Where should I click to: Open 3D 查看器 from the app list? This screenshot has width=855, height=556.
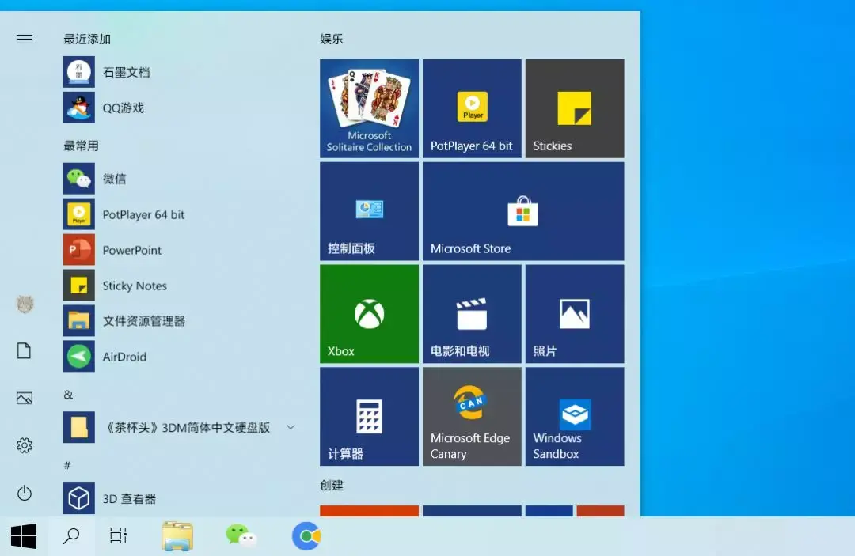tap(180, 498)
